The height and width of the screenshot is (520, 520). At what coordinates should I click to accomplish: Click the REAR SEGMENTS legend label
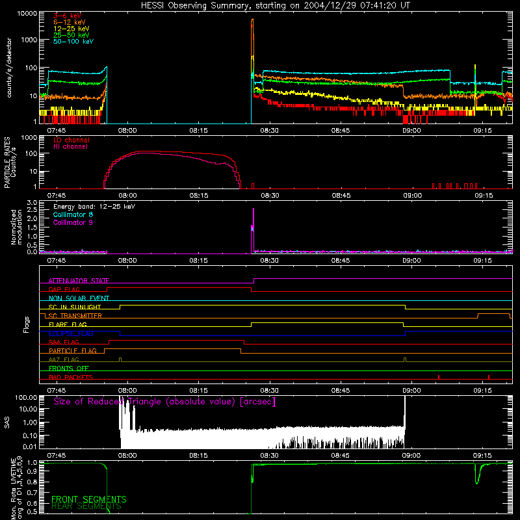[x=86, y=506]
